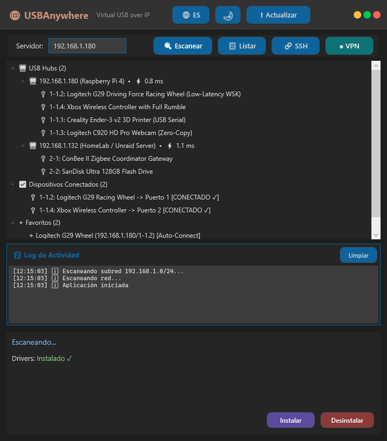Select 1-1.1 Creality Ender-3 v2 3D Printer
The image size is (387, 441).
pos(118,120)
